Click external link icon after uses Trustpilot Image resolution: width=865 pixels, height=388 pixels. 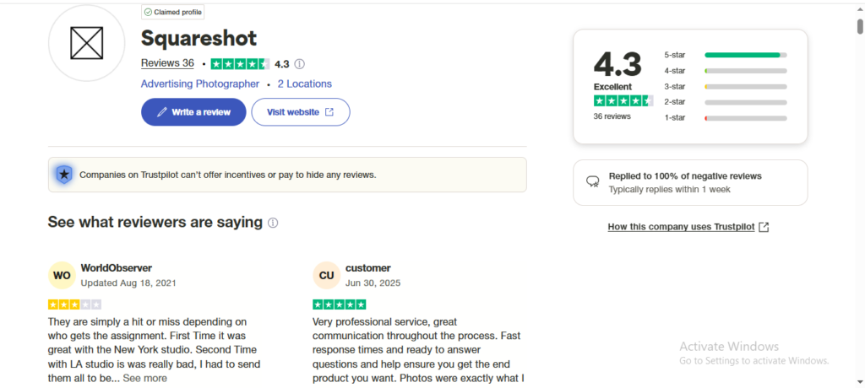(764, 227)
